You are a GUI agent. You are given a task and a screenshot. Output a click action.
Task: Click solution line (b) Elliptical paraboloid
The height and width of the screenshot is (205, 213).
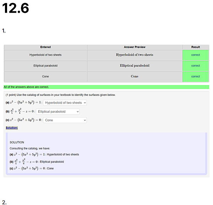[37, 162]
